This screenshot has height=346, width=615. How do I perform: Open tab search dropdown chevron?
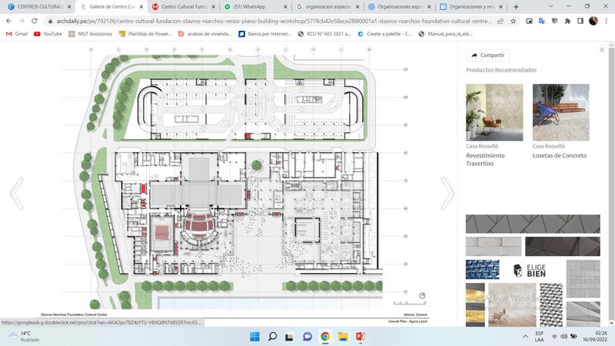click(550, 7)
